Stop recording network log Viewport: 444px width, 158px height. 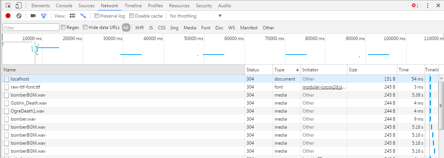click(x=8, y=16)
